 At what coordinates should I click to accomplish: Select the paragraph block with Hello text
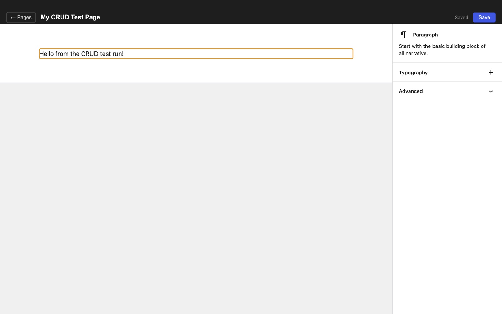(196, 54)
